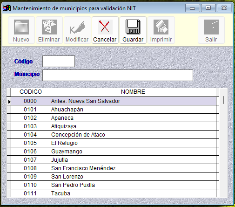Viewport: 235px width, 207px height.
Task: Click the San Lorenzo name cell
Action: pos(133,177)
